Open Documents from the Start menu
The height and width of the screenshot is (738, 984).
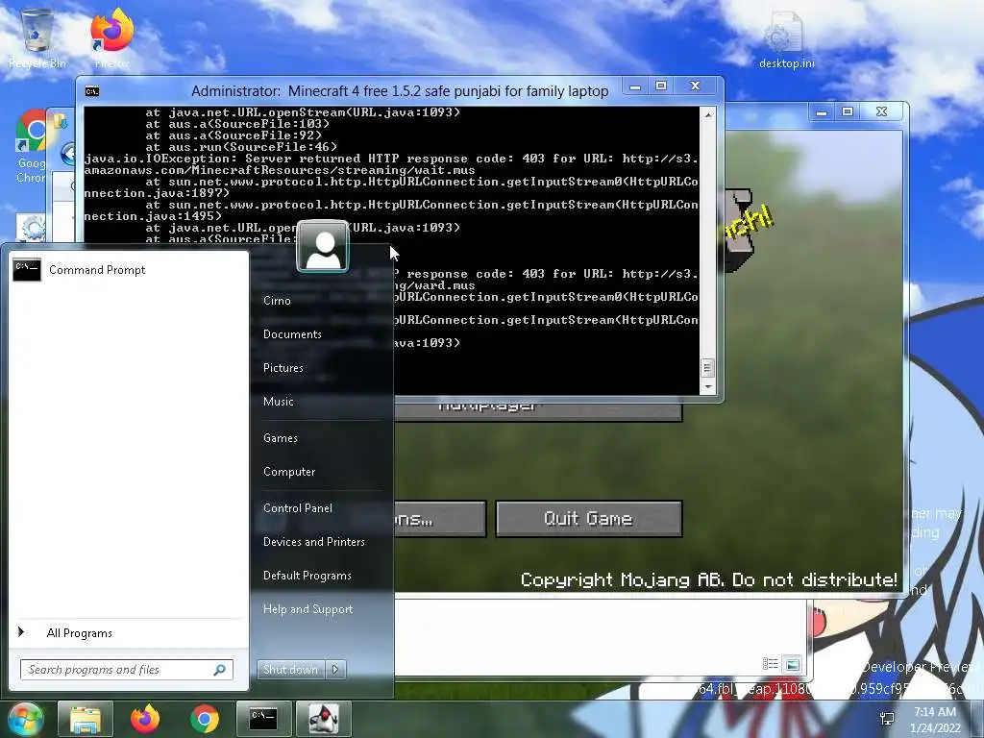(292, 334)
